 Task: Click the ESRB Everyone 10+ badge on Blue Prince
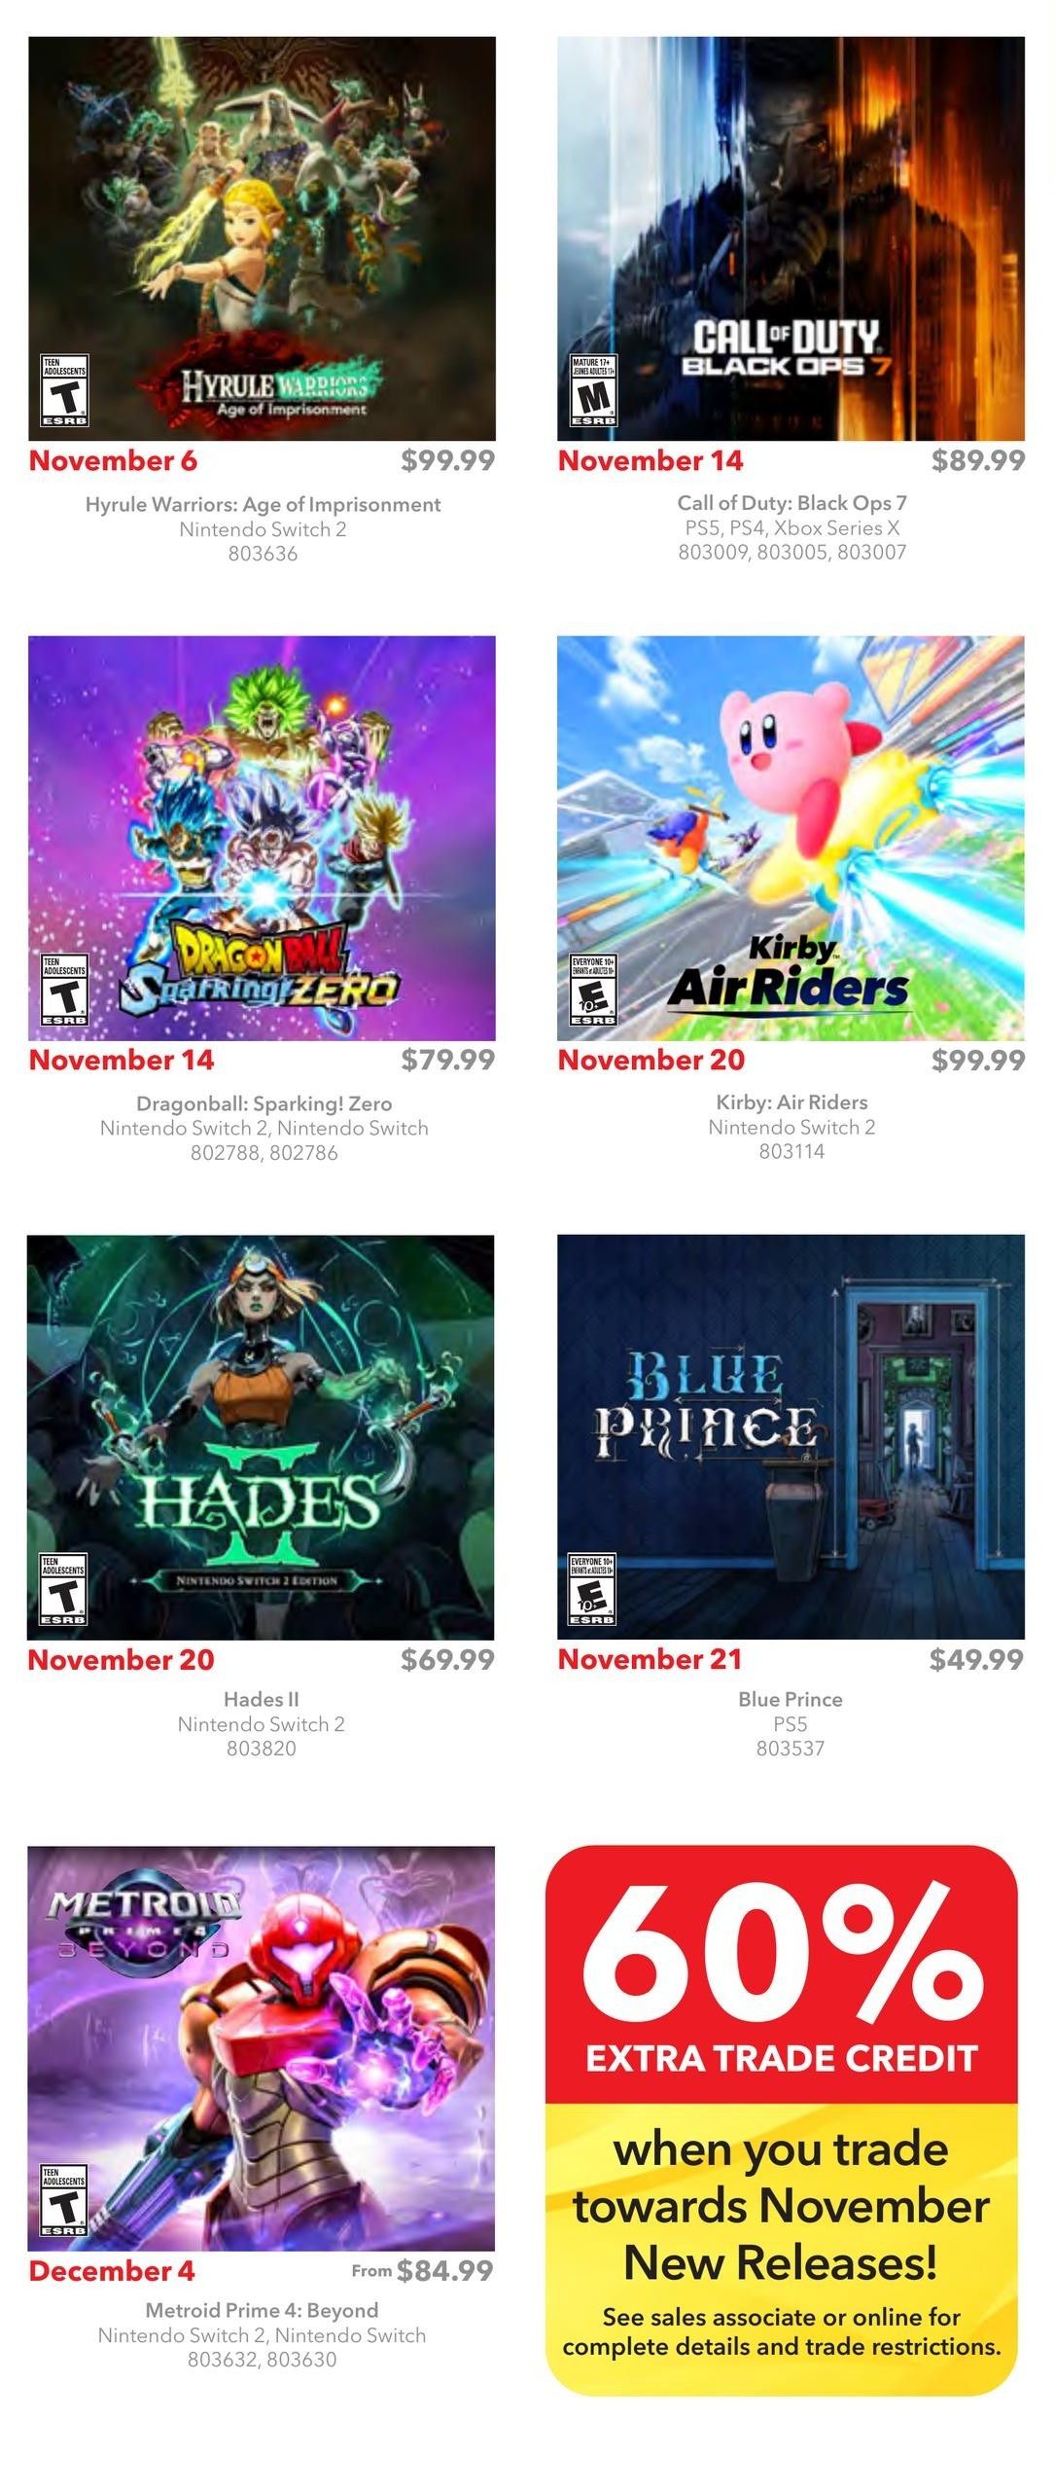[592, 1590]
